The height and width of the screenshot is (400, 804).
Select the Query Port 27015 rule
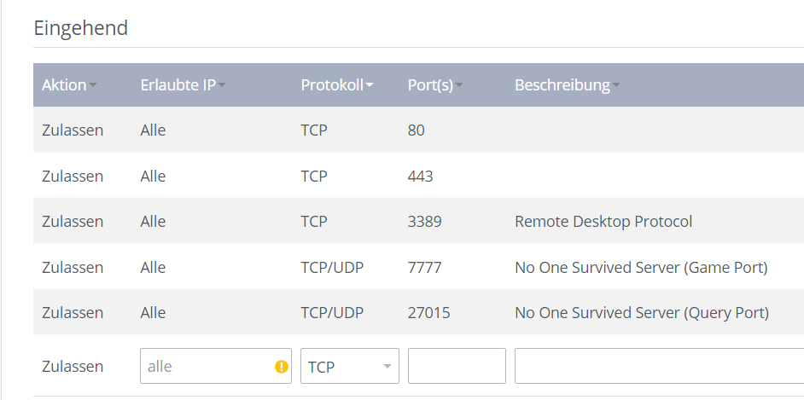pyautogui.click(x=418, y=312)
